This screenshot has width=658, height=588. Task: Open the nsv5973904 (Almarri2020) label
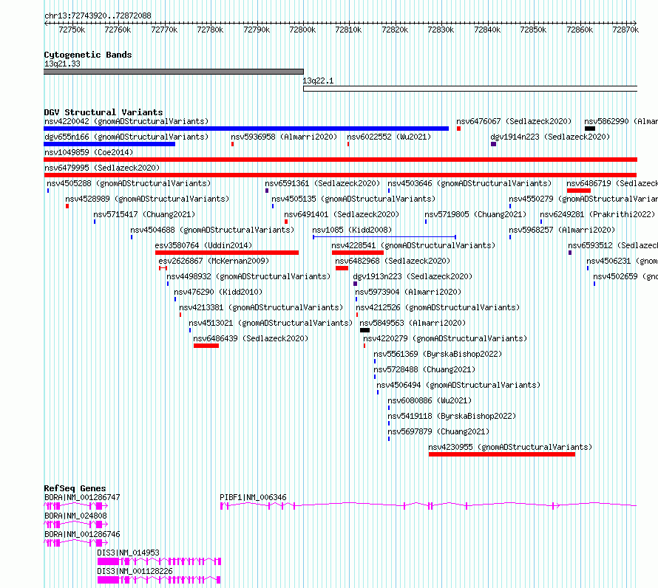pyautogui.click(x=408, y=292)
